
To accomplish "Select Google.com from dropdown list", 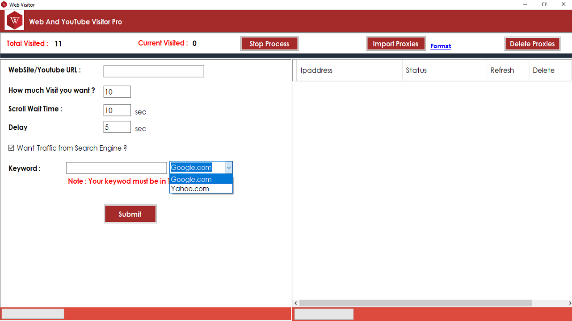I will [201, 179].
